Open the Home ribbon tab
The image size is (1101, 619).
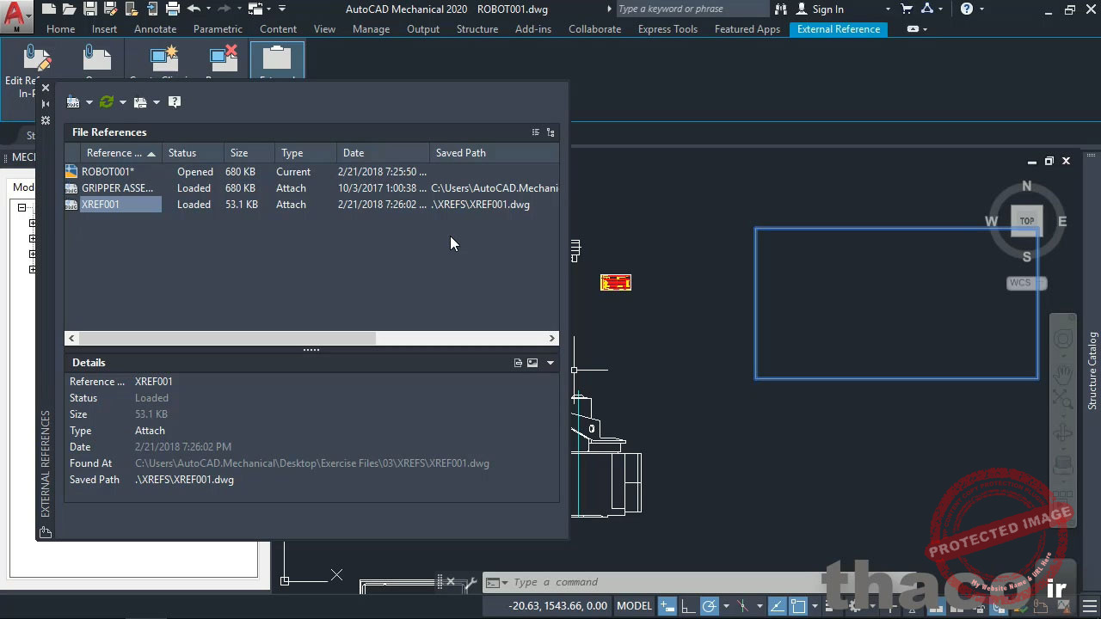coord(60,29)
